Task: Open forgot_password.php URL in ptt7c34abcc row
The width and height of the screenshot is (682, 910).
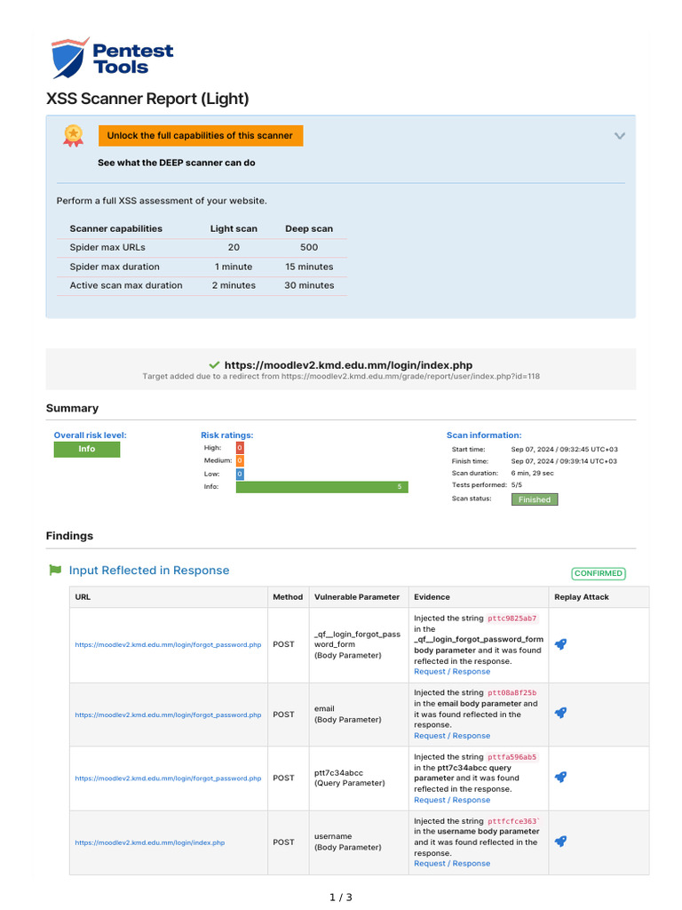Action: [168, 778]
